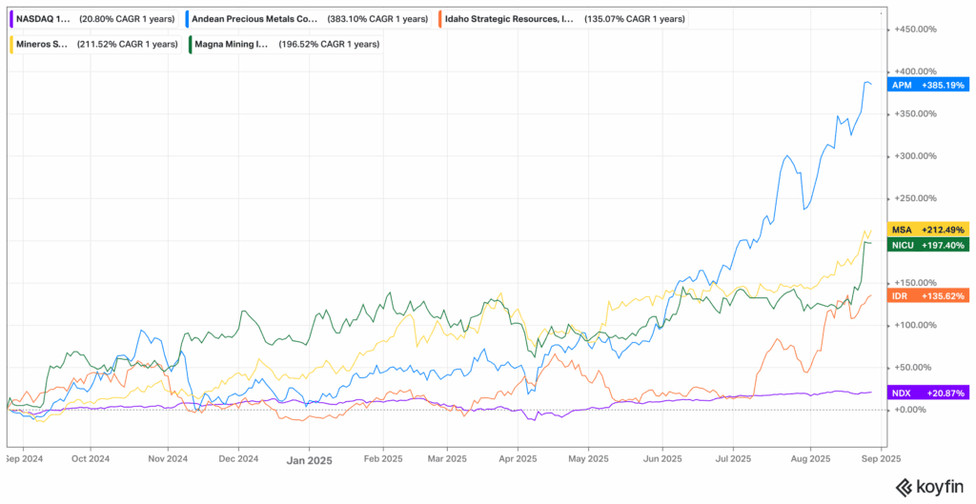Click the +350.00% axis label

click(916, 114)
